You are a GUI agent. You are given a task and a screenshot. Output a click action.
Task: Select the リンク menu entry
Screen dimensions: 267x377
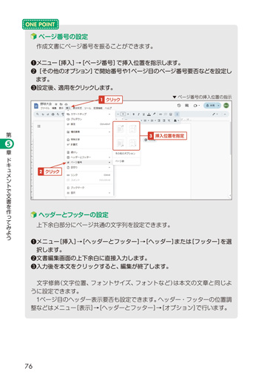pos(89,175)
